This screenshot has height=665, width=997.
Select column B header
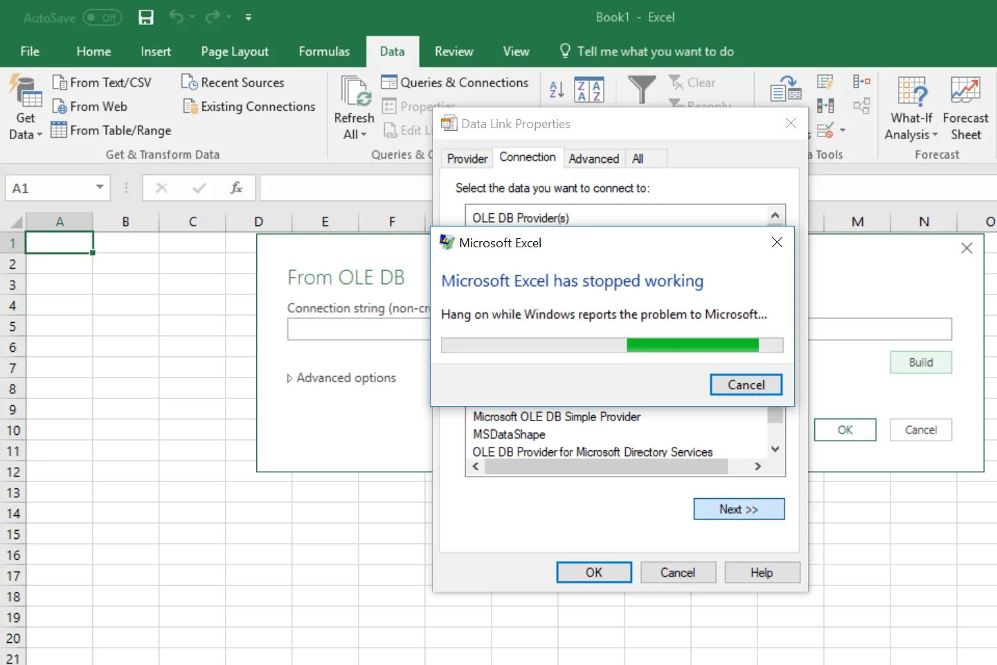pyautogui.click(x=125, y=222)
